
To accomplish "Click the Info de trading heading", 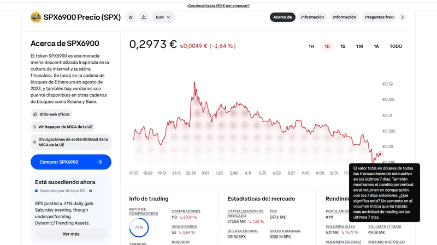I will pos(149,199).
